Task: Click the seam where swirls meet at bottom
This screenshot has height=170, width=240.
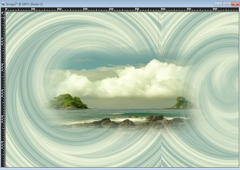Action: (161, 150)
